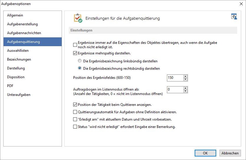This screenshot has height=160, width=246.
Task: Open the user settings icon at top right
Action: tap(234, 16)
